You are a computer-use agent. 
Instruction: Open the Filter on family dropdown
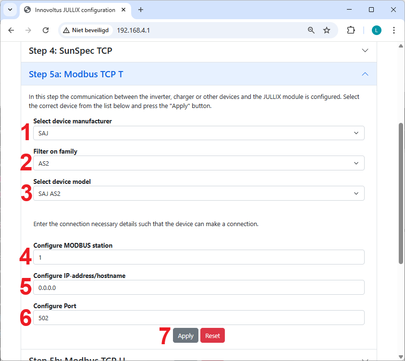(198, 163)
